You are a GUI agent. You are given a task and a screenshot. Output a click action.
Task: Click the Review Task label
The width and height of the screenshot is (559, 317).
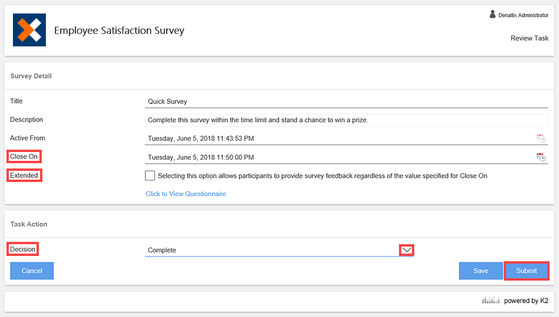(x=529, y=38)
